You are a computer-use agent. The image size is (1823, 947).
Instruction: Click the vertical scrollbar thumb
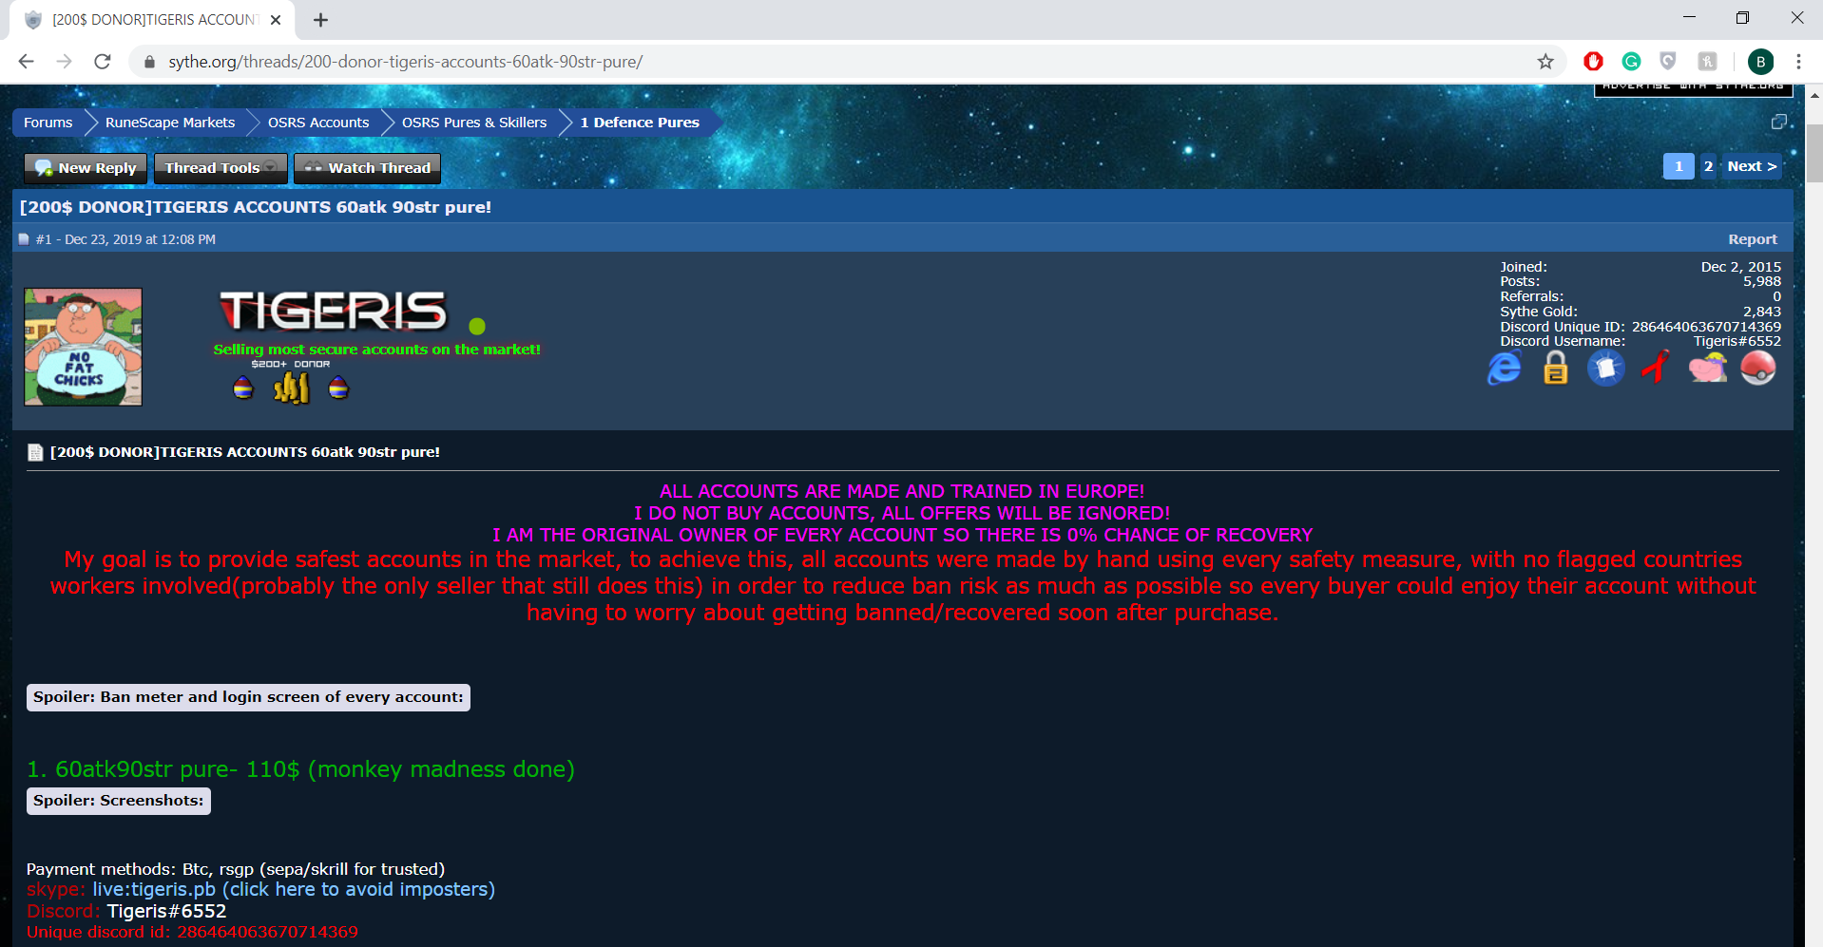1814,152
